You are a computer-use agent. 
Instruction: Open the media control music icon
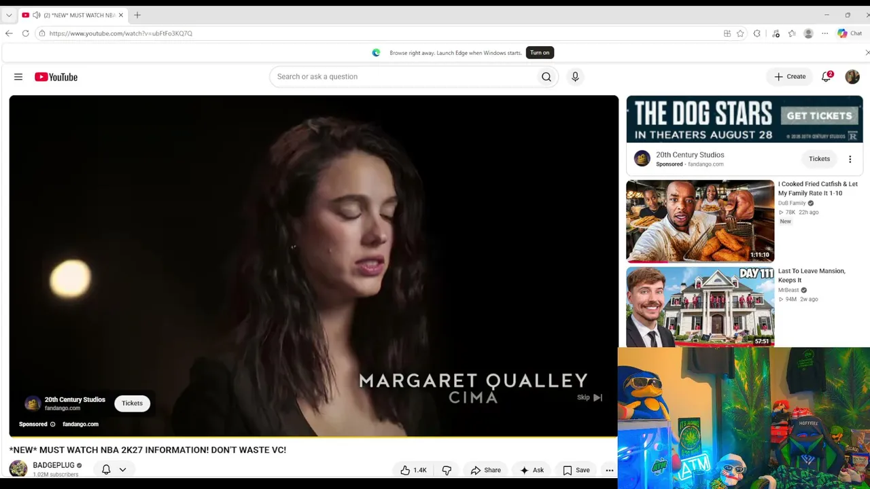pyautogui.click(x=776, y=33)
